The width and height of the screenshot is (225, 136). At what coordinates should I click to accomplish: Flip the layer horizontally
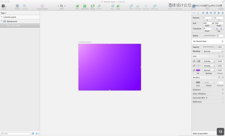click(x=217, y=29)
